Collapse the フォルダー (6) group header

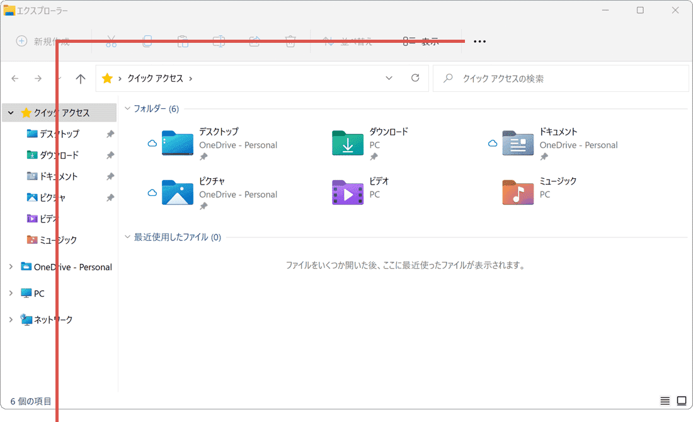point(127,108)
